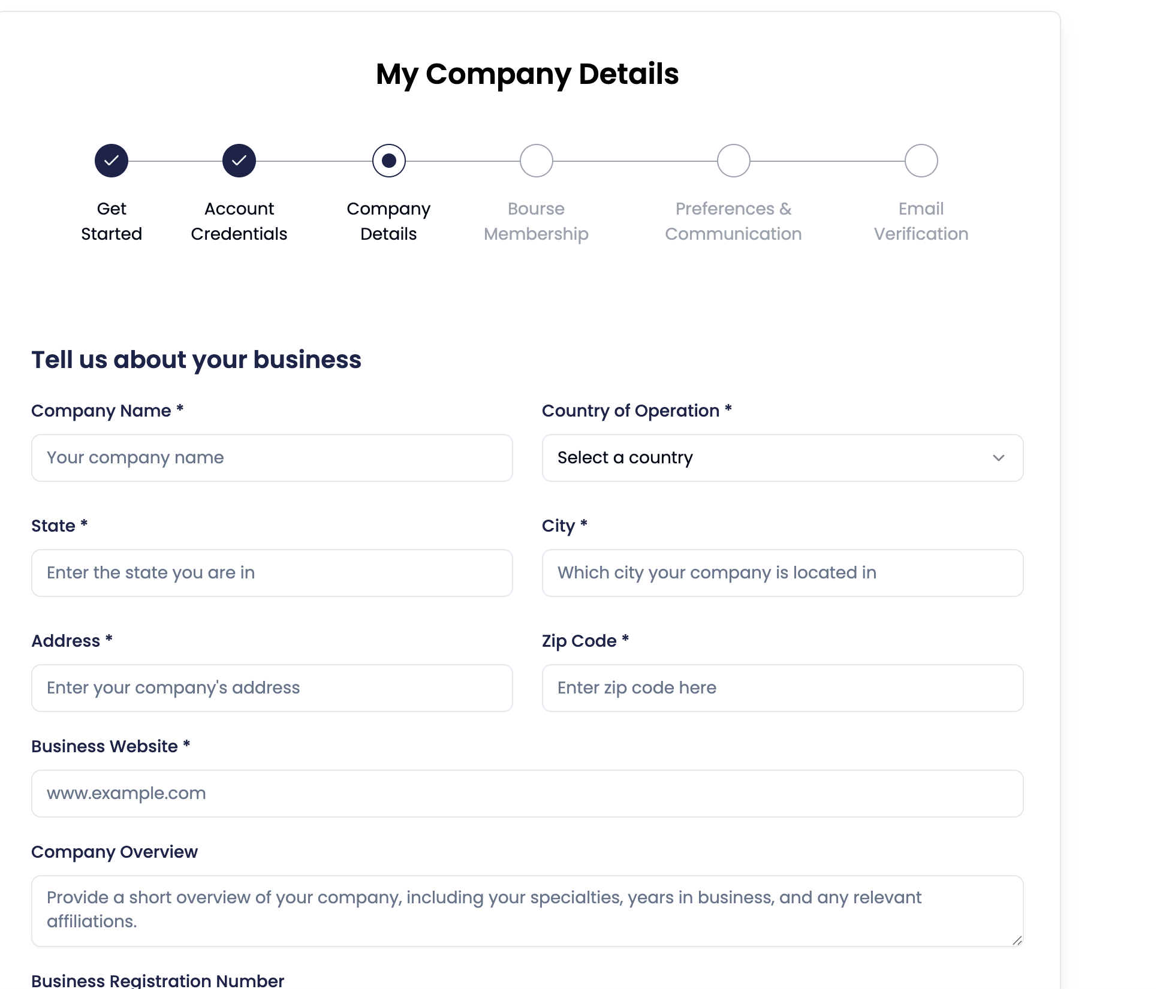1157x989 pixels.
Task: Click the Preferences & Communication step circle
Action: coord(734,161)
